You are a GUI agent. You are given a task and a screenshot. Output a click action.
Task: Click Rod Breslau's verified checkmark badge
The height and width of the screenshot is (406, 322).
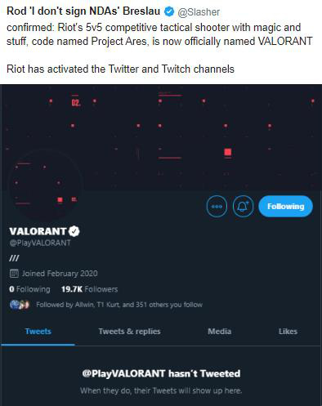pos(169,11)
